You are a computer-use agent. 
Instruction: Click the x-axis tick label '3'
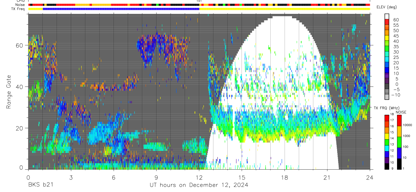[x=71, y=177]
